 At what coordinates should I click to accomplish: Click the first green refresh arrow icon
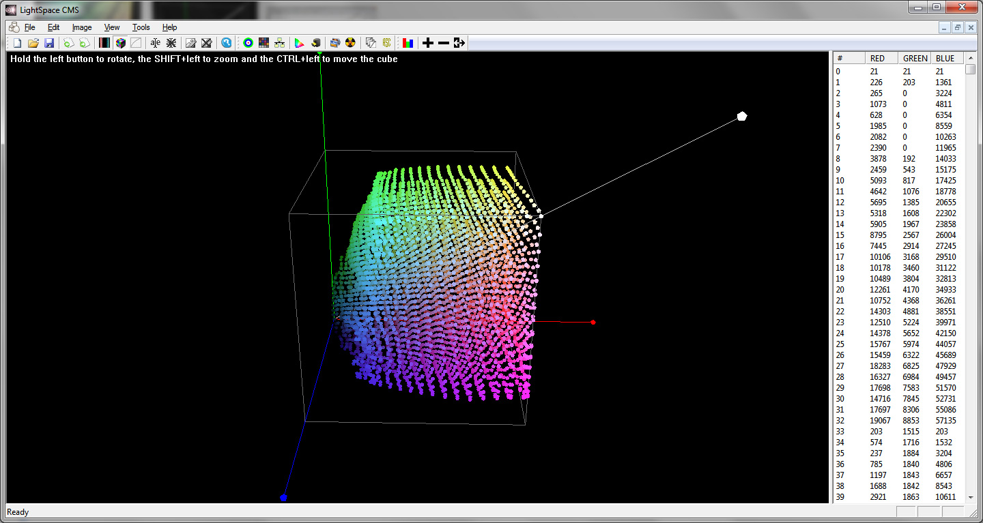pos(69,43)
